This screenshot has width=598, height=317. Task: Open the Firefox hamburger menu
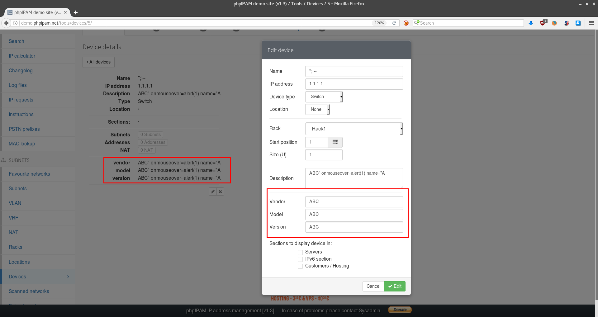(591, 23)
